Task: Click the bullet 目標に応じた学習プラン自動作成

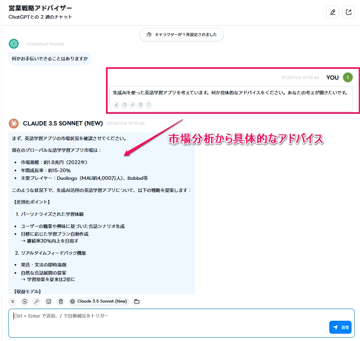Action: coord(55,234)
